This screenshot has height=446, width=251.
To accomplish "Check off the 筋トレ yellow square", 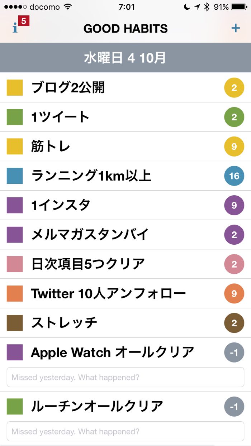I will click(x=15, y=147).
